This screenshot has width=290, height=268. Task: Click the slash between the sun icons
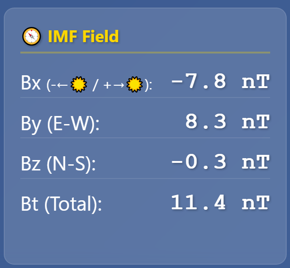click(x=95, y=85)
